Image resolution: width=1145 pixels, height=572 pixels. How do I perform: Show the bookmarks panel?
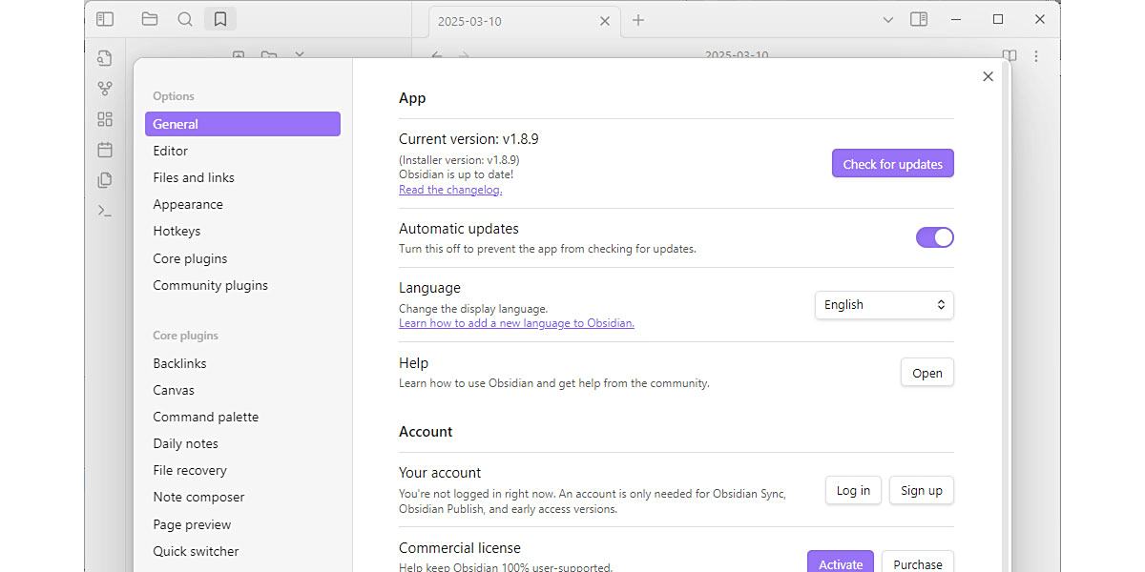(220, 19)
